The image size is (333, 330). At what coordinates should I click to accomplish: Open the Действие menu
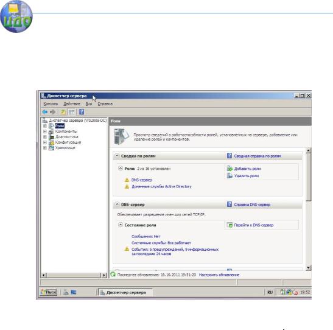click(x=72, y=104)
